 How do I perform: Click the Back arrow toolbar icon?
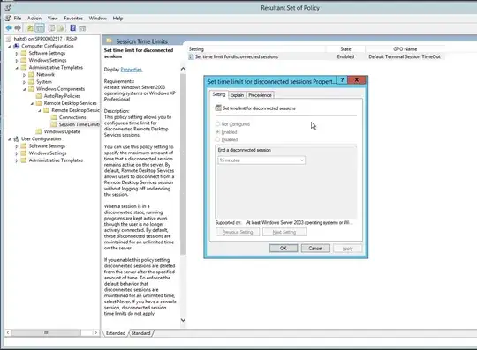click(9, 28)
